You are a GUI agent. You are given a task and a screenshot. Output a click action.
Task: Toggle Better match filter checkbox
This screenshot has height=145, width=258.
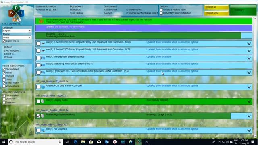[x=4, y=83]
